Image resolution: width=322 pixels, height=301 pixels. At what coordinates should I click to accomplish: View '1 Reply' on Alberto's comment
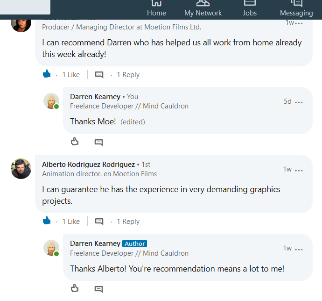coord(128,222)
